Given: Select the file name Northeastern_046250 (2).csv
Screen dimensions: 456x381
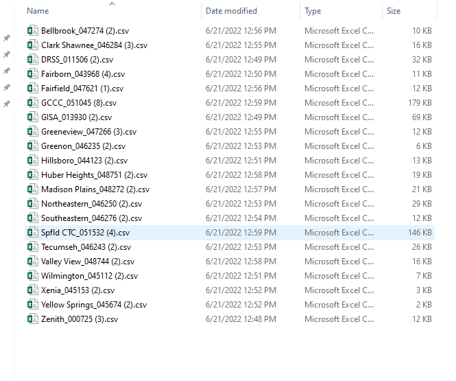Looking at the screenshot, I should tap(91, 203).
